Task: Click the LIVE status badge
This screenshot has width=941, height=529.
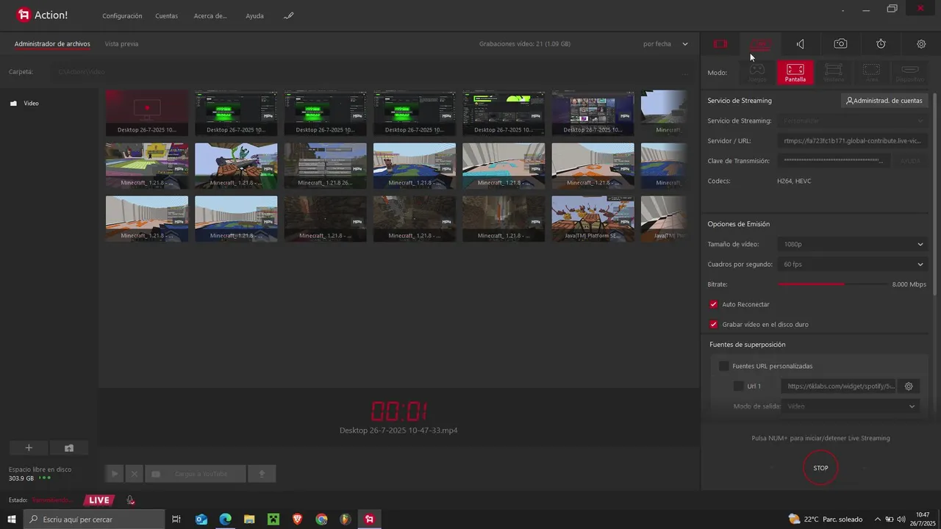Action: point(99,500)
